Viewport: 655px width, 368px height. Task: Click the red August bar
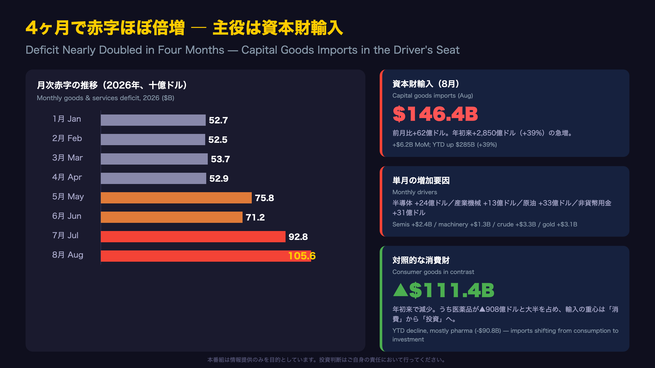pos(206,256)
